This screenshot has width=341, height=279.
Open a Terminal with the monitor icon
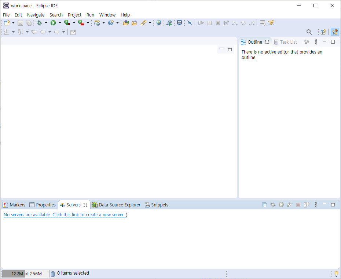click(179, 23)
